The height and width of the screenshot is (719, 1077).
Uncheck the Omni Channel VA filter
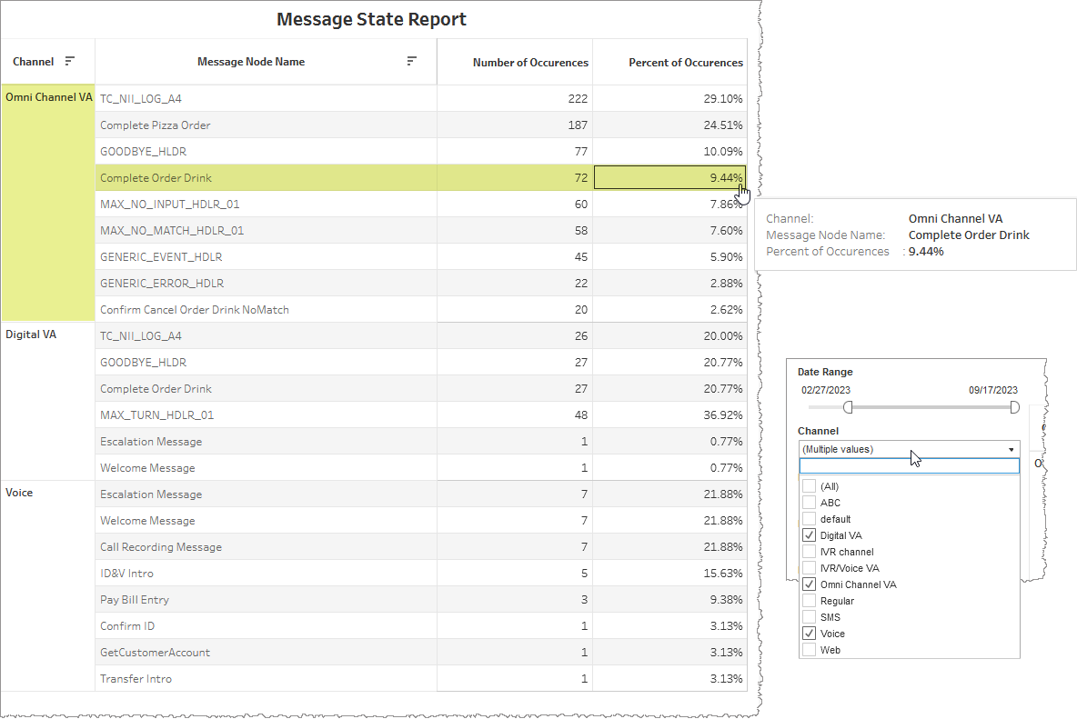point(810,584)
